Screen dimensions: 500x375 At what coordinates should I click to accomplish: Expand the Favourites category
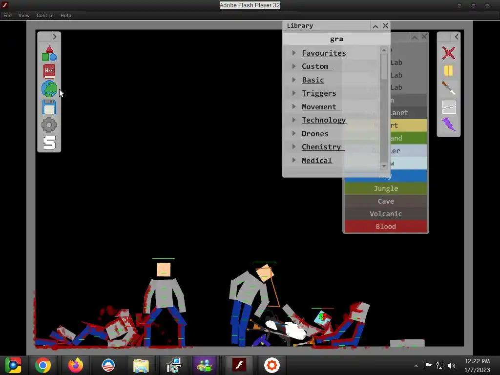tap(293, 53)
